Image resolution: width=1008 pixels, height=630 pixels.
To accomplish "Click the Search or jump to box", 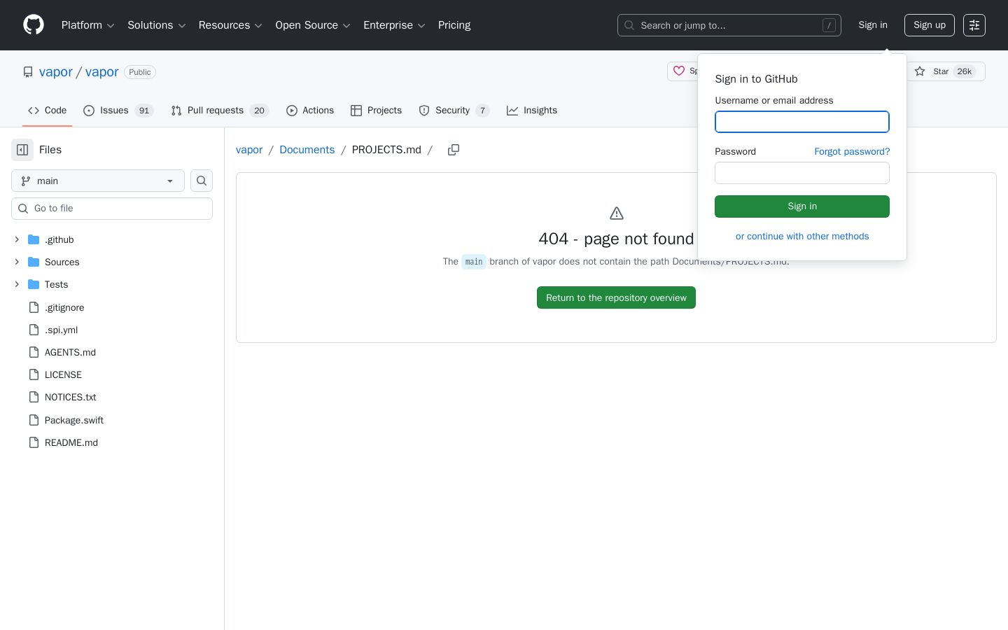I will point(729,25).
